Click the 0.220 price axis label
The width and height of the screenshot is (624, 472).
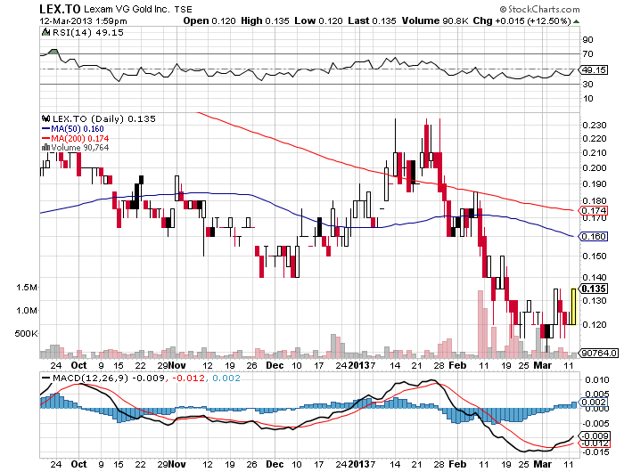(x=595, y=139)
